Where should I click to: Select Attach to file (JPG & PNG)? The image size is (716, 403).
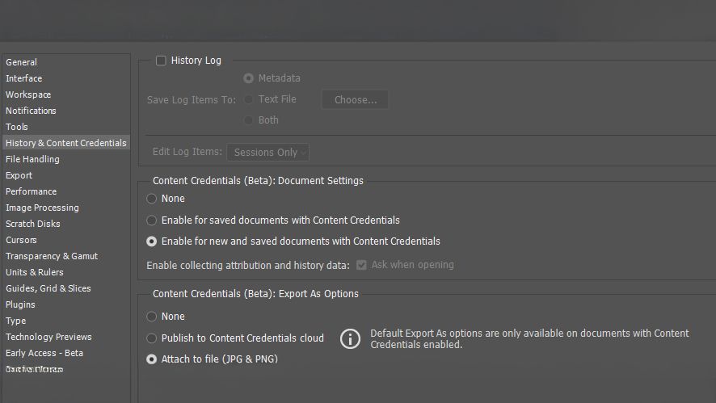point(152,359)
